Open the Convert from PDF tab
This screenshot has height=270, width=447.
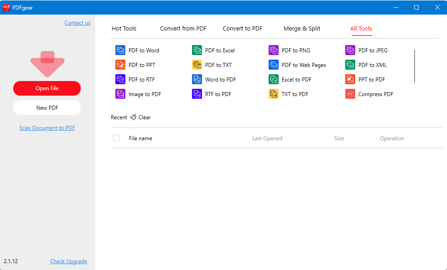point(183,29)
